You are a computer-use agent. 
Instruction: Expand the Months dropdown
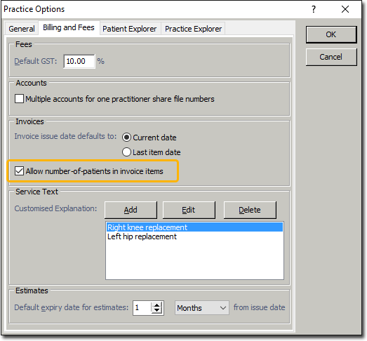pos(202,308)
